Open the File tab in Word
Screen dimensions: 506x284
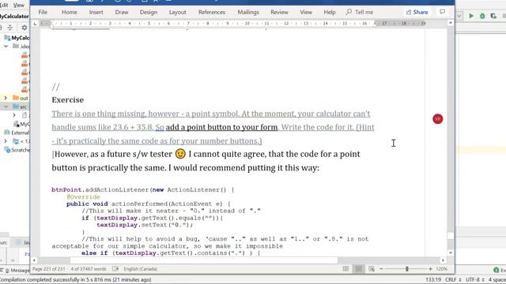[x=43, y=13]
